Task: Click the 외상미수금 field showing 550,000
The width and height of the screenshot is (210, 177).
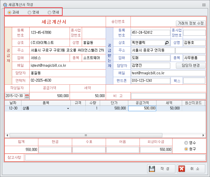Action: pyautogui.click(x=156, y=150)
